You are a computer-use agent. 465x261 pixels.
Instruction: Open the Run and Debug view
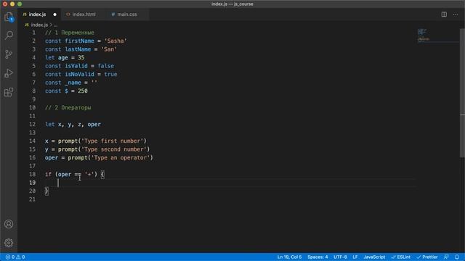pyautogui.click(x=9, y=73)
